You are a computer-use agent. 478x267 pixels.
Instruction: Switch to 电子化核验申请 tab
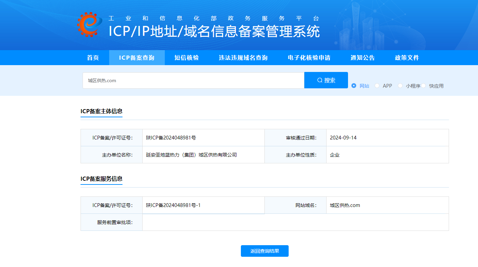click(x=309, y=58)
